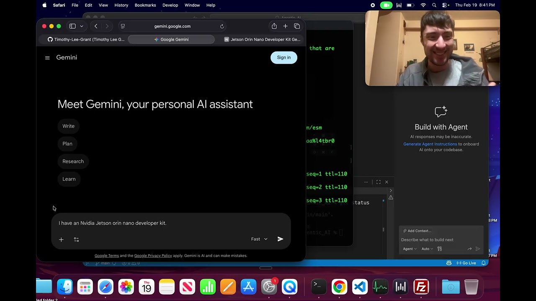This screenshot has width=536, height=301.
Task: Open the Apple menu
Action: [x=44, y=5]
